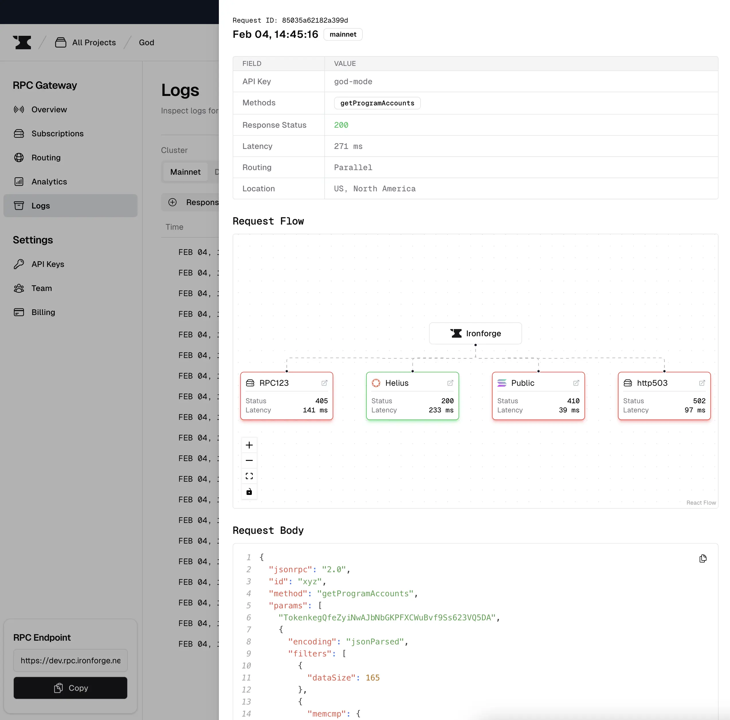
Task: Open the RPC123 node's external link
Action: click(x=324, y=383)
